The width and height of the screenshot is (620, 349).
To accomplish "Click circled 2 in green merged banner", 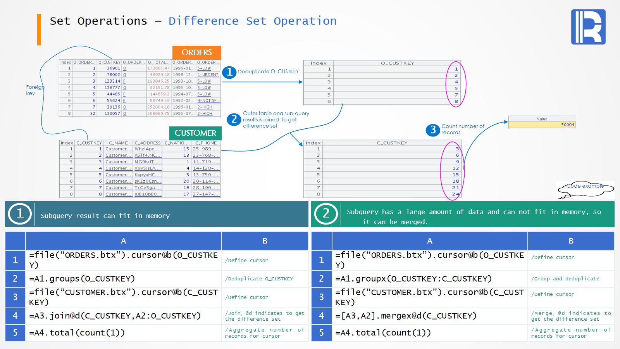I will point(326,214).
